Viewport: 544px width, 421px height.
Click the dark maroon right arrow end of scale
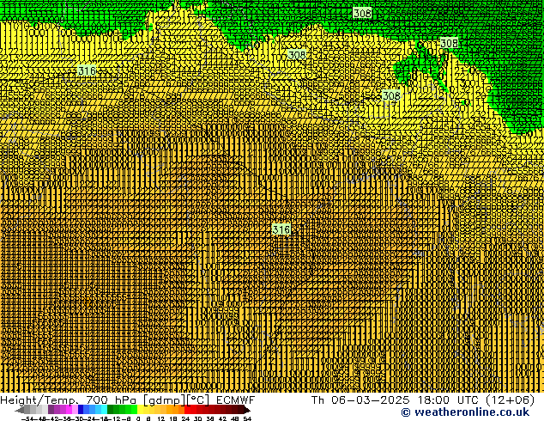(x=247, y=410)
